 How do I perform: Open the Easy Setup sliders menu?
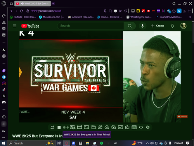tap(189, 11)
